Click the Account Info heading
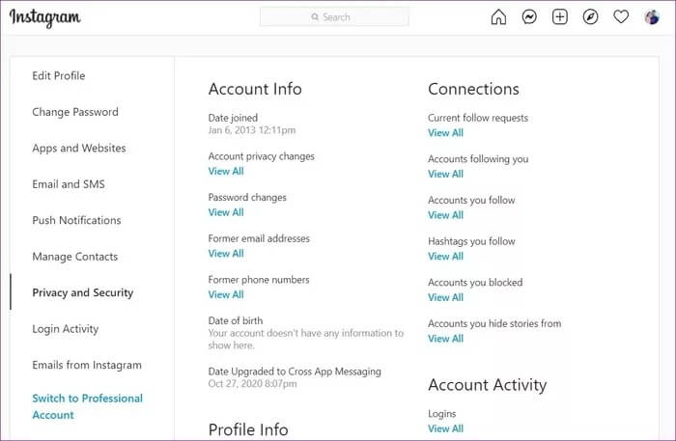 click(x=255, y=89)
